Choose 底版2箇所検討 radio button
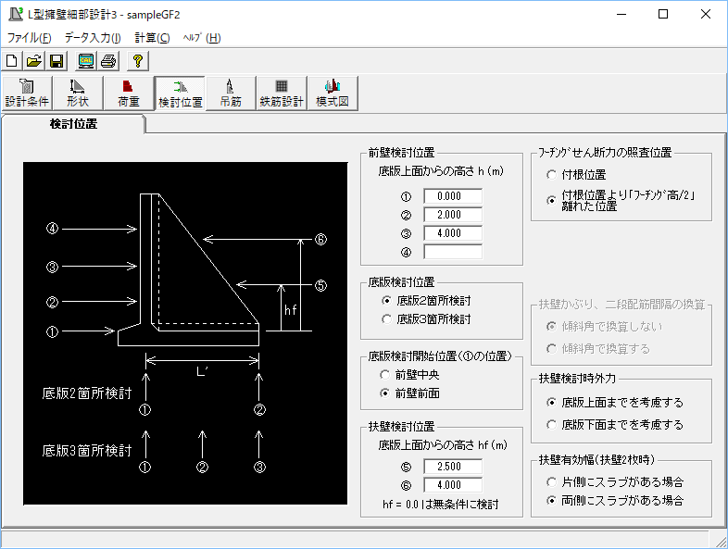 pos(386,301)
